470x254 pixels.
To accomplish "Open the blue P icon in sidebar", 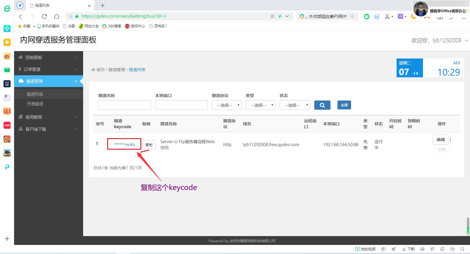I will pyautogui.click(x=7, y=167).
